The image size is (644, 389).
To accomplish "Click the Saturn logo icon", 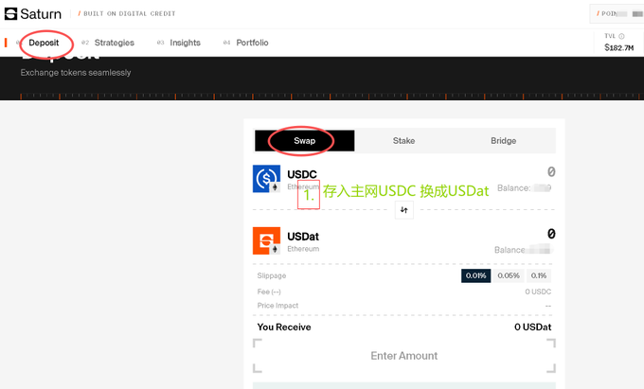I will (10, 13).
